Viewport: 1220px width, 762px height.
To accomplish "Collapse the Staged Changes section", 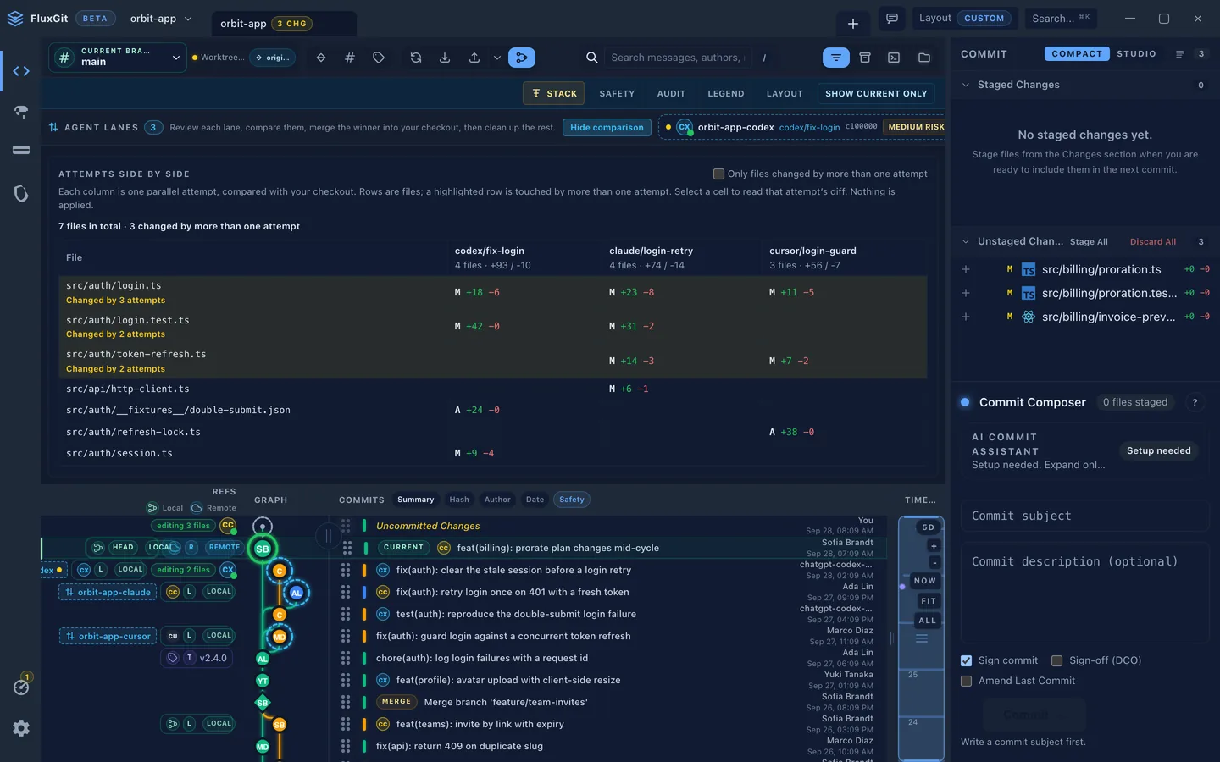I will [966, 85].
